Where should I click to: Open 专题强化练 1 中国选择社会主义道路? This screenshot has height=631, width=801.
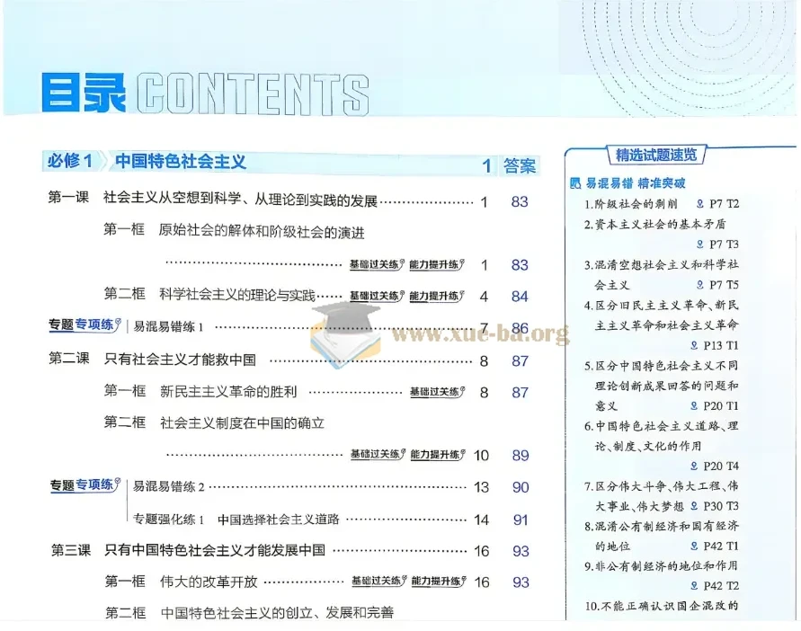[236, 520]
